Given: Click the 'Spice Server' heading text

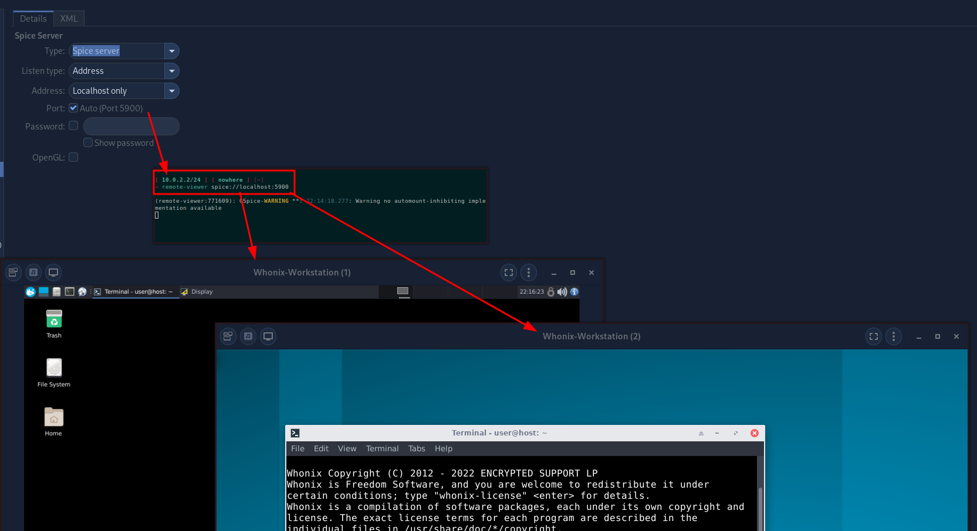Looking at the screenshot, I should click(39, 36).
